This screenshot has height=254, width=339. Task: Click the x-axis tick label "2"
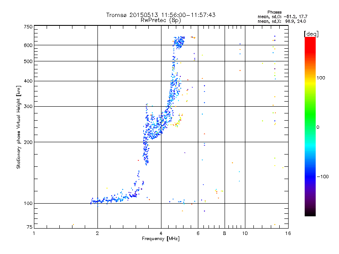point(97,233)
